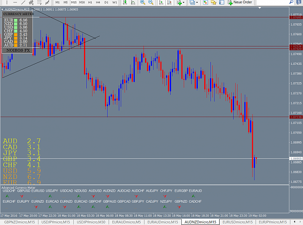Click the search magnifier icon
This screenshot has height=225, width=303.
pyautogui.click(x=291, y=2)
